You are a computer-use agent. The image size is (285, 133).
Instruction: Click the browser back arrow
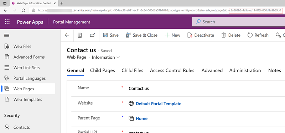coord(6,10)
